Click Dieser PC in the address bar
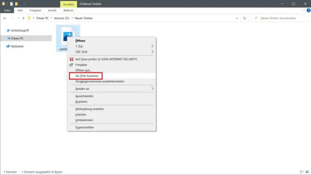 coord(42,18)
